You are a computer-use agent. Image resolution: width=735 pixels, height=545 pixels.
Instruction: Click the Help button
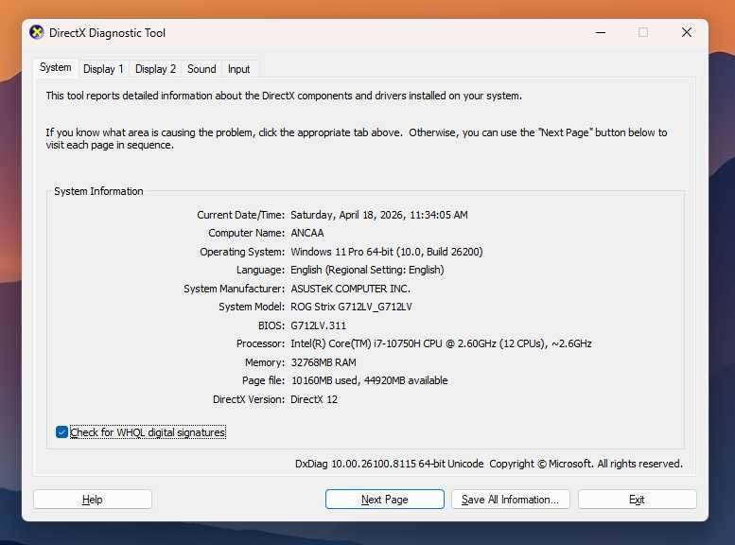coord(93,500)
